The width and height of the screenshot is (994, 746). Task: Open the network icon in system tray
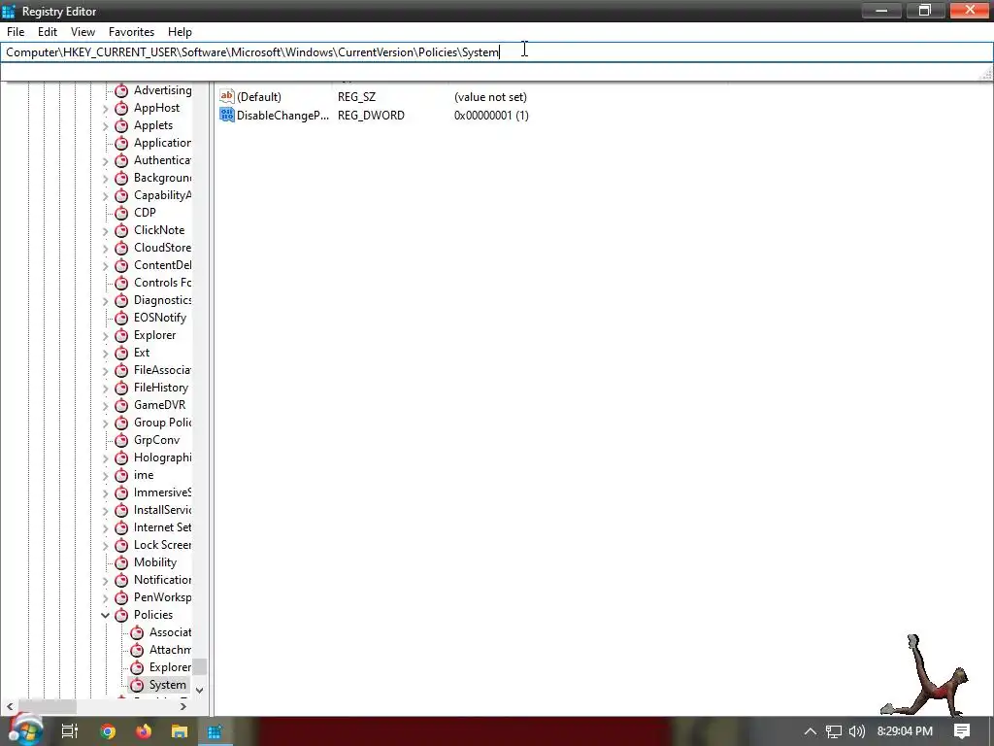pos(834,731)
